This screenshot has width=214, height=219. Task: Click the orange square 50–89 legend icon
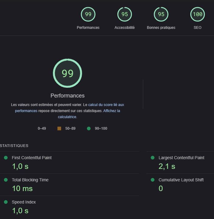tap(59, 128)
